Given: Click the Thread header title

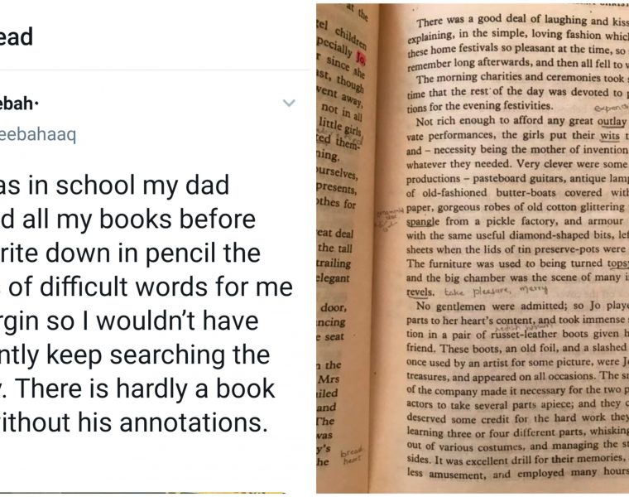Looking at the screenshot, I should (17, 36).
